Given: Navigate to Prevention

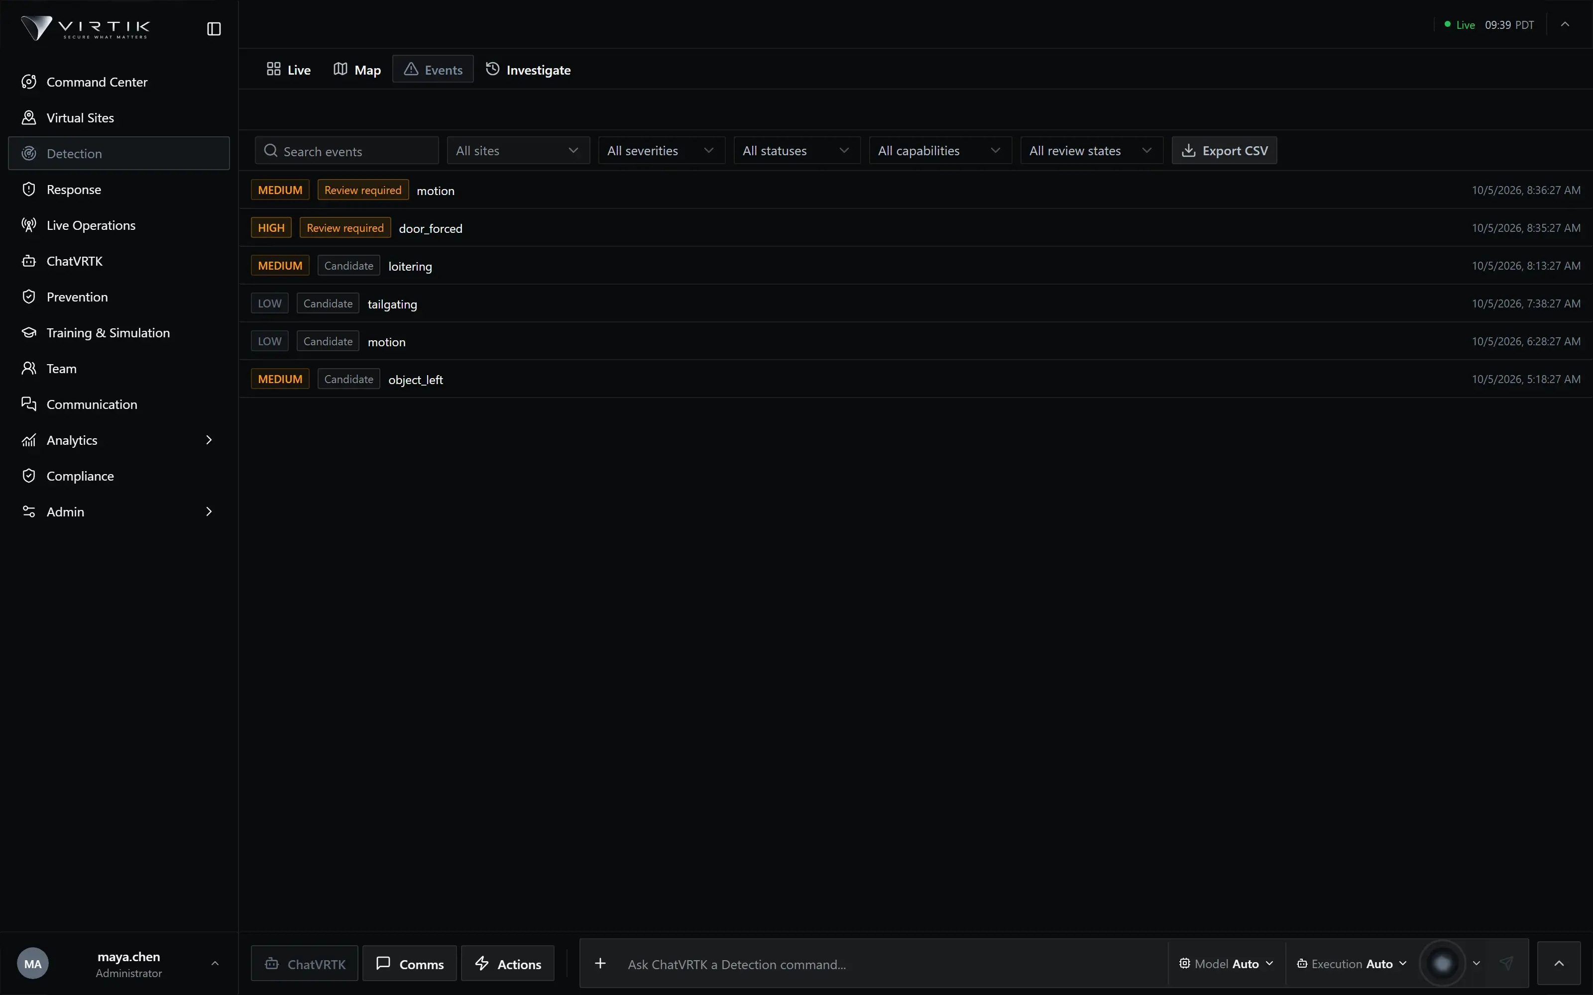Looking at the screenshot, I should click(x=118, y=297).
